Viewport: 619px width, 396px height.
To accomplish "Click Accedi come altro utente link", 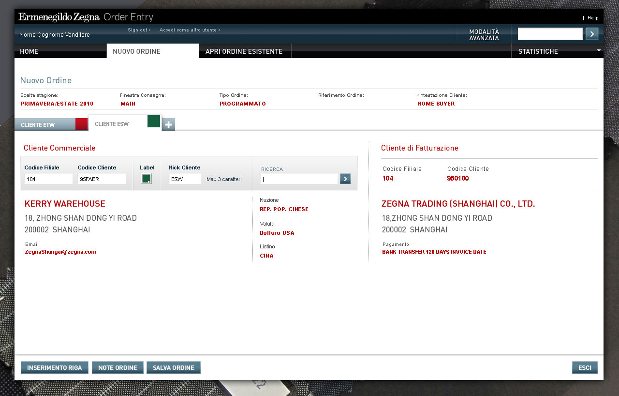I will click(190, 30).
